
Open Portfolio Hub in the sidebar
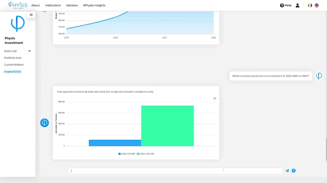13,58
